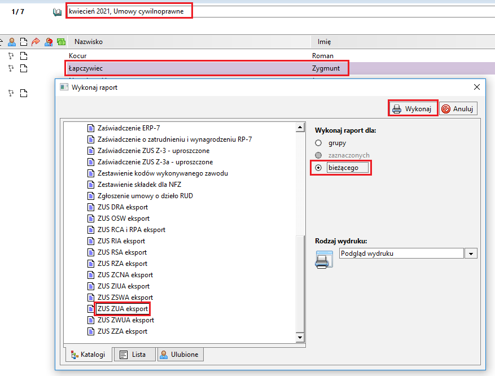Screen dimensions: 495x376
Task: Click the tree structure icon in Kocur row
Action: pyautogui.click(x=11, y=56)
